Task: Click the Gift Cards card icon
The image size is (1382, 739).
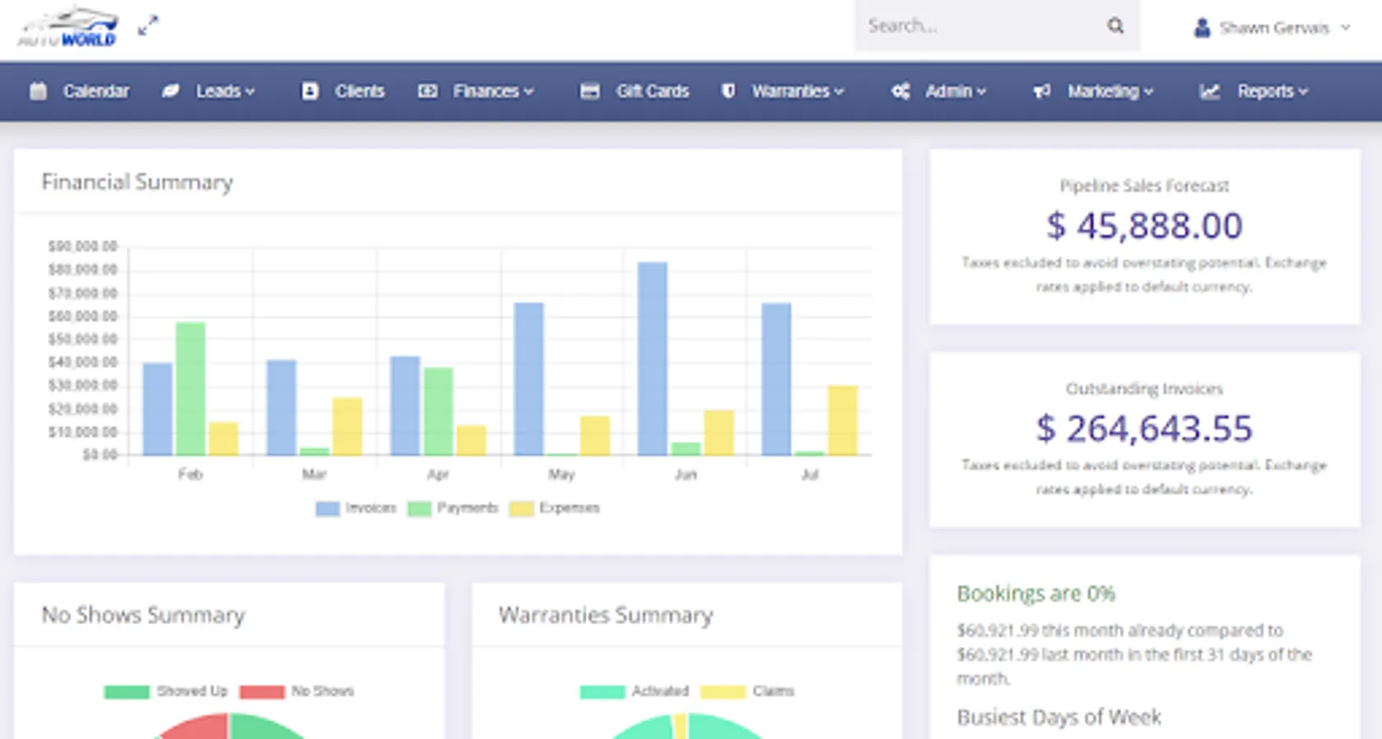Action: click(589, 91)
